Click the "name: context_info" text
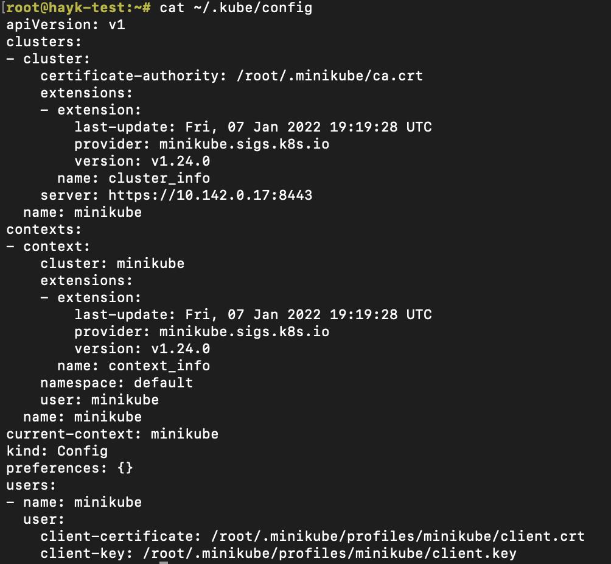Image resolution: width=611 pixels, height=564 pixels. click(x=133, y=366)
